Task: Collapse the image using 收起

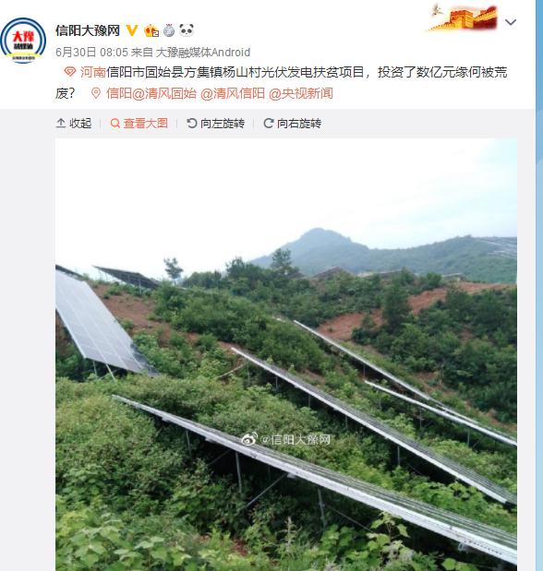Action: (74, 124)
